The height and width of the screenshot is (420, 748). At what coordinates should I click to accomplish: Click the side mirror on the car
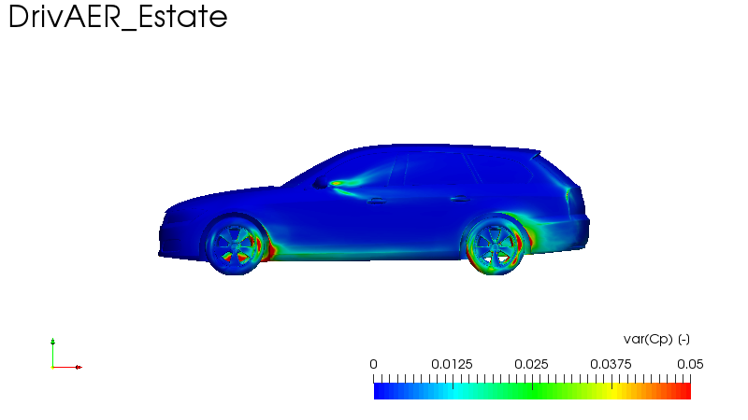click(x=321, y=183)
